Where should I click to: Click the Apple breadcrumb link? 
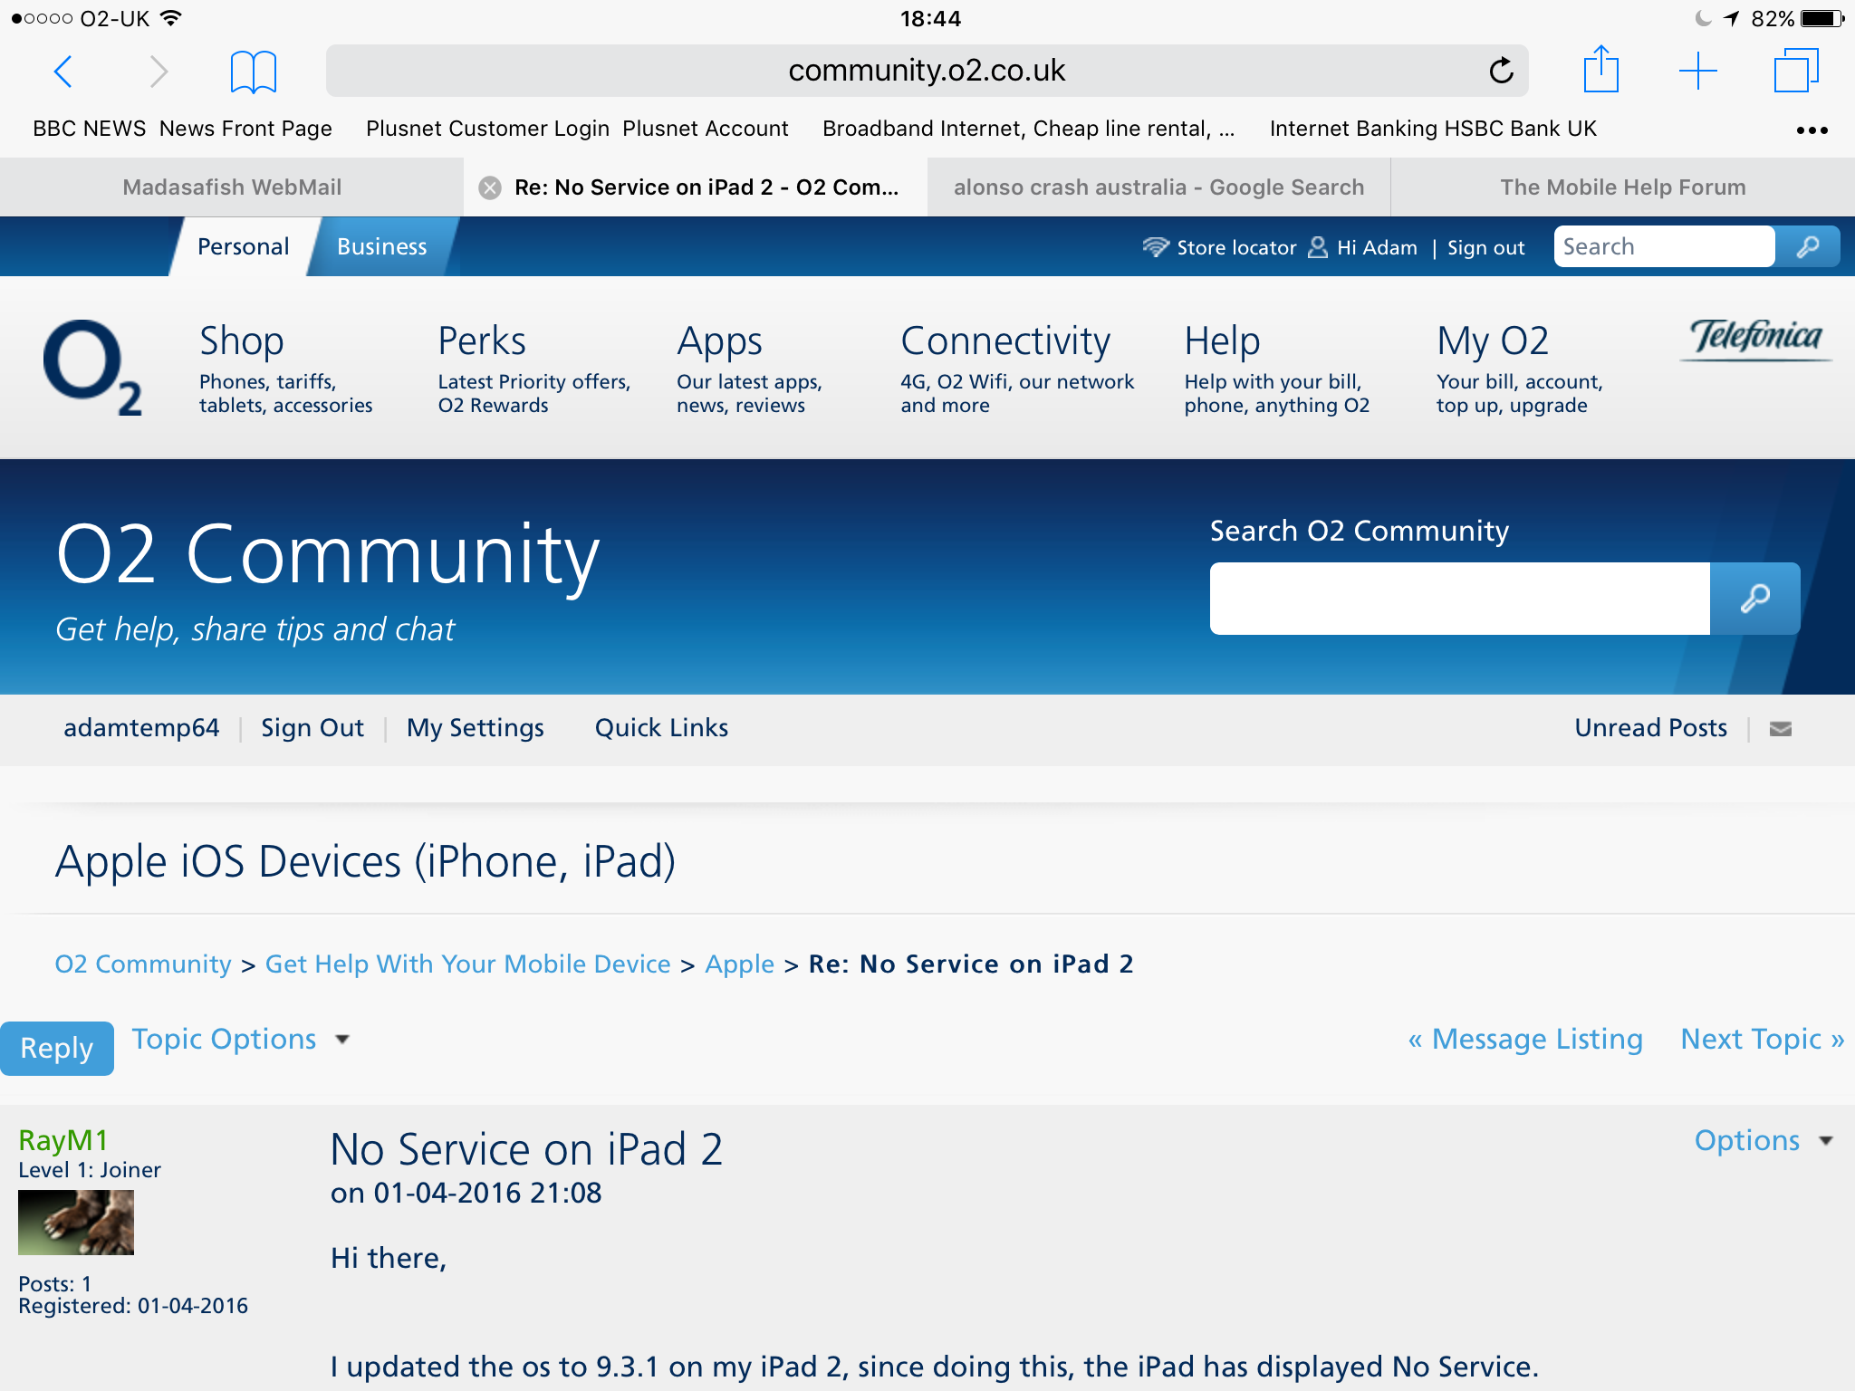tap(740, 964)
